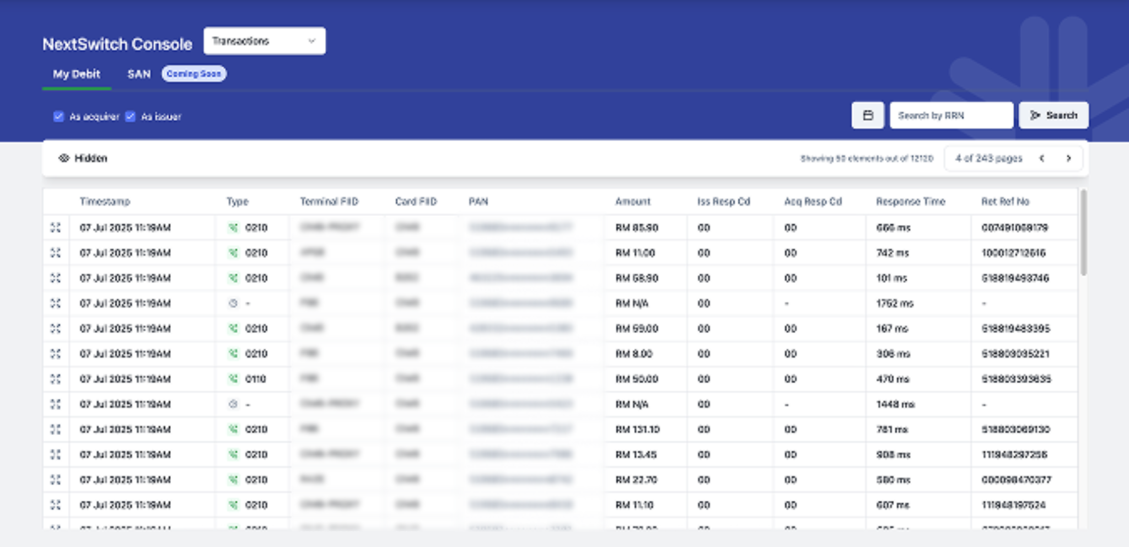The image size is (1129, 547).
Task: Uncheck the As issuer checkbox
Action: (130, 116)
